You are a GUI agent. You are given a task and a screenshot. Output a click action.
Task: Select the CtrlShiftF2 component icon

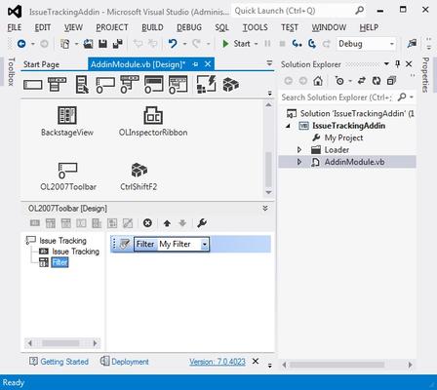pyautogui.click(x=139, y=170)
